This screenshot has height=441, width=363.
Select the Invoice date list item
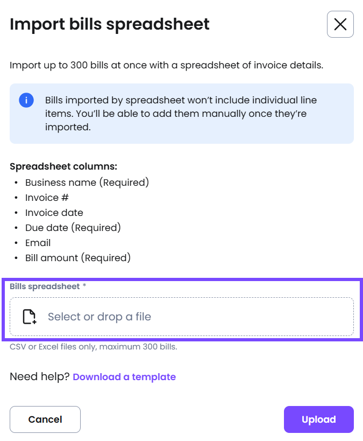pyautogui.click(x=54, y=213)
